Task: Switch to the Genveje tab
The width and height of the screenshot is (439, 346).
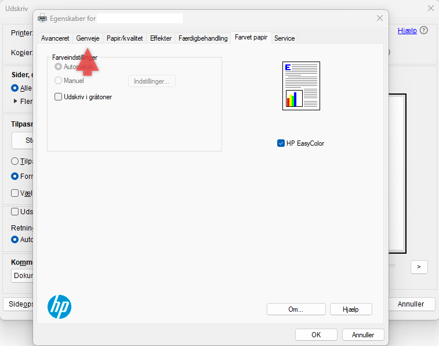Action: click(88, 38)
